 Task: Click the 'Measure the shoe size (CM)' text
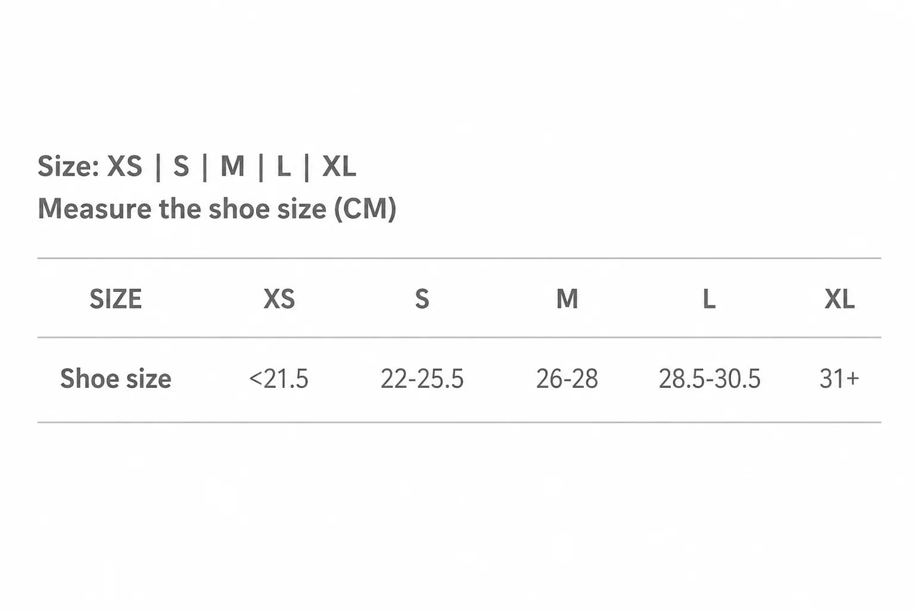(217, 209)
